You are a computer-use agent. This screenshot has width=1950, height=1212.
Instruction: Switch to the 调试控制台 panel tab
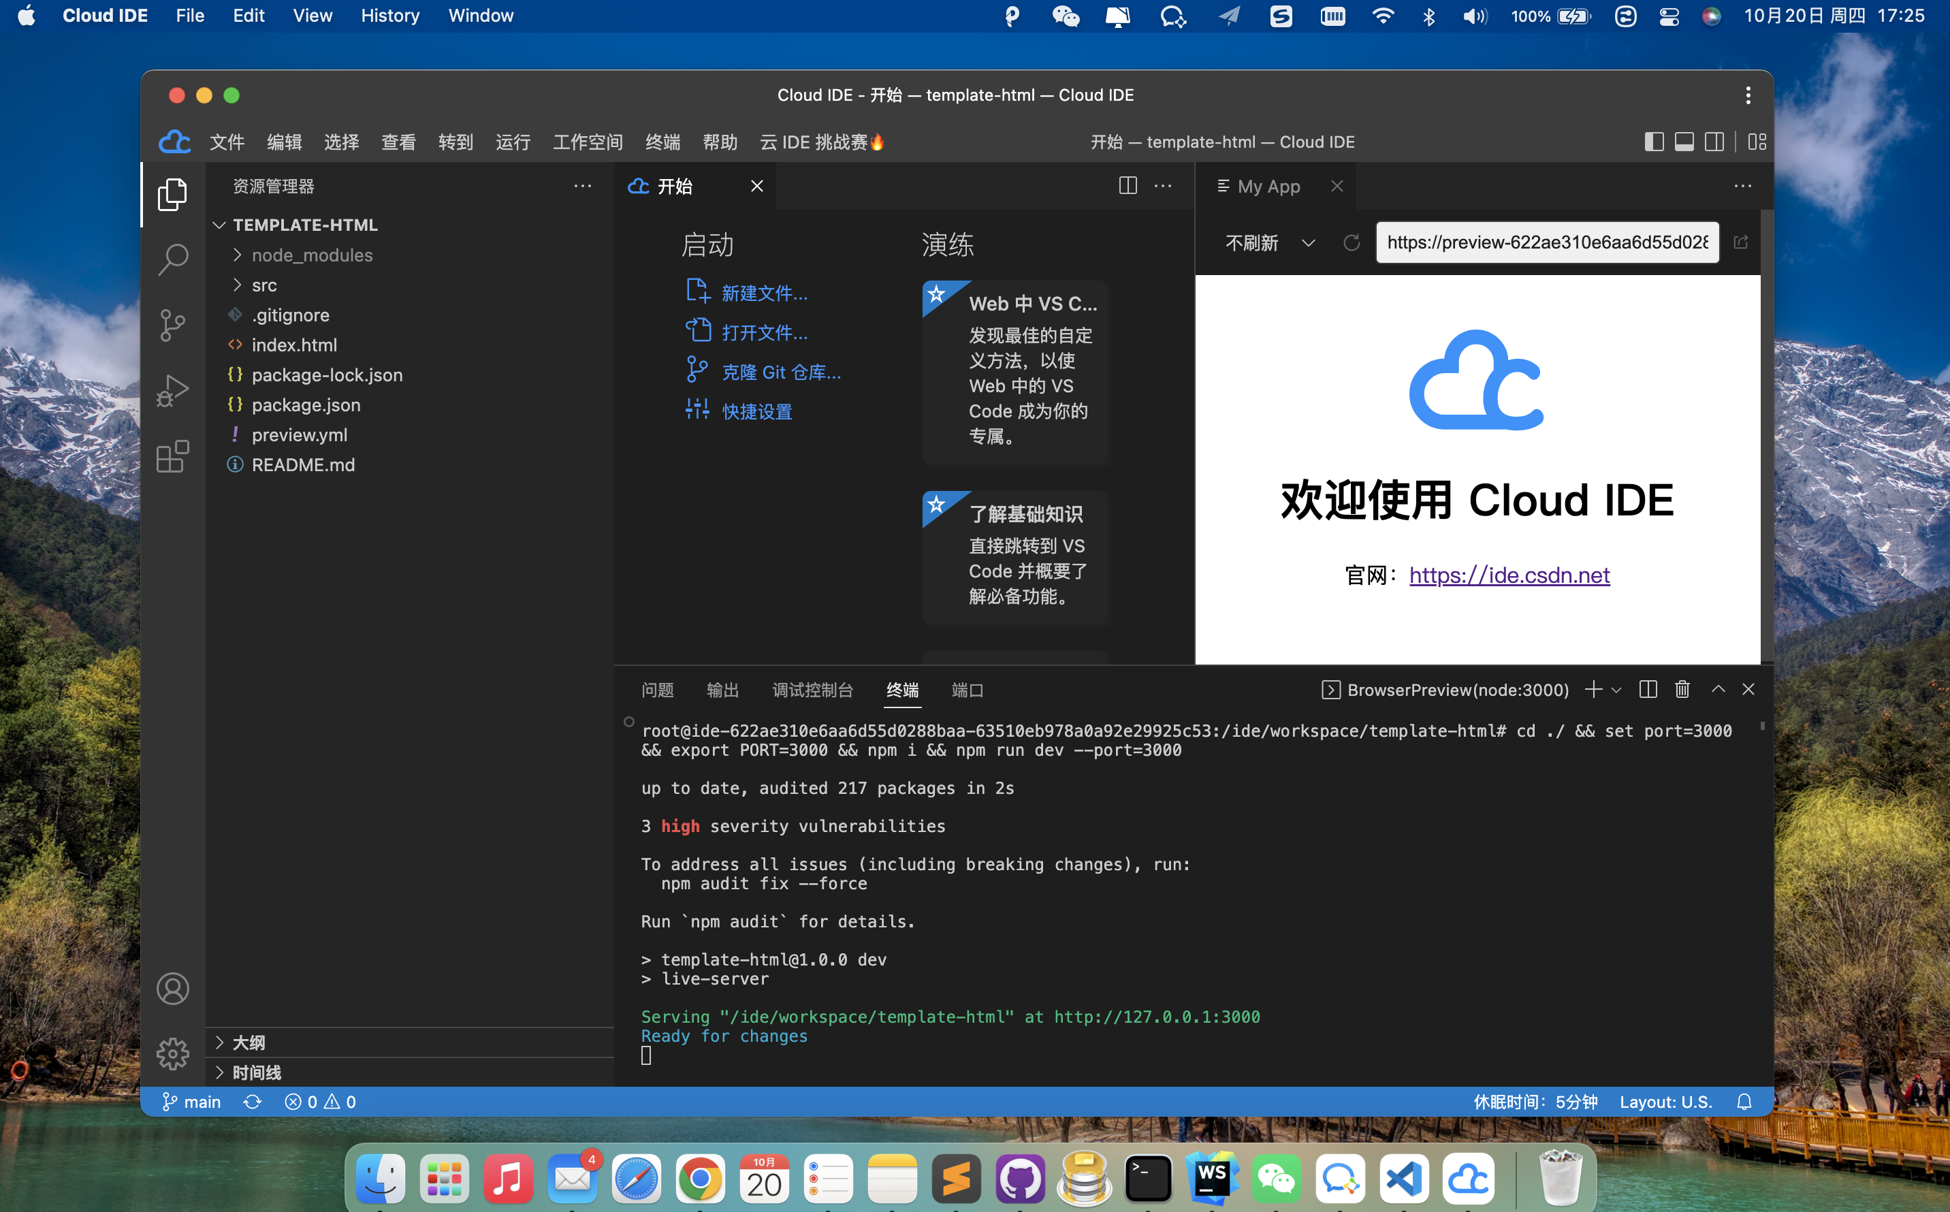813,690
